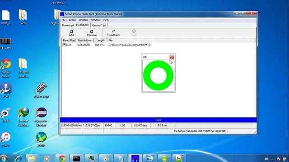
Task: Click the 1140064256 Bytes status text
Action: 80,126
